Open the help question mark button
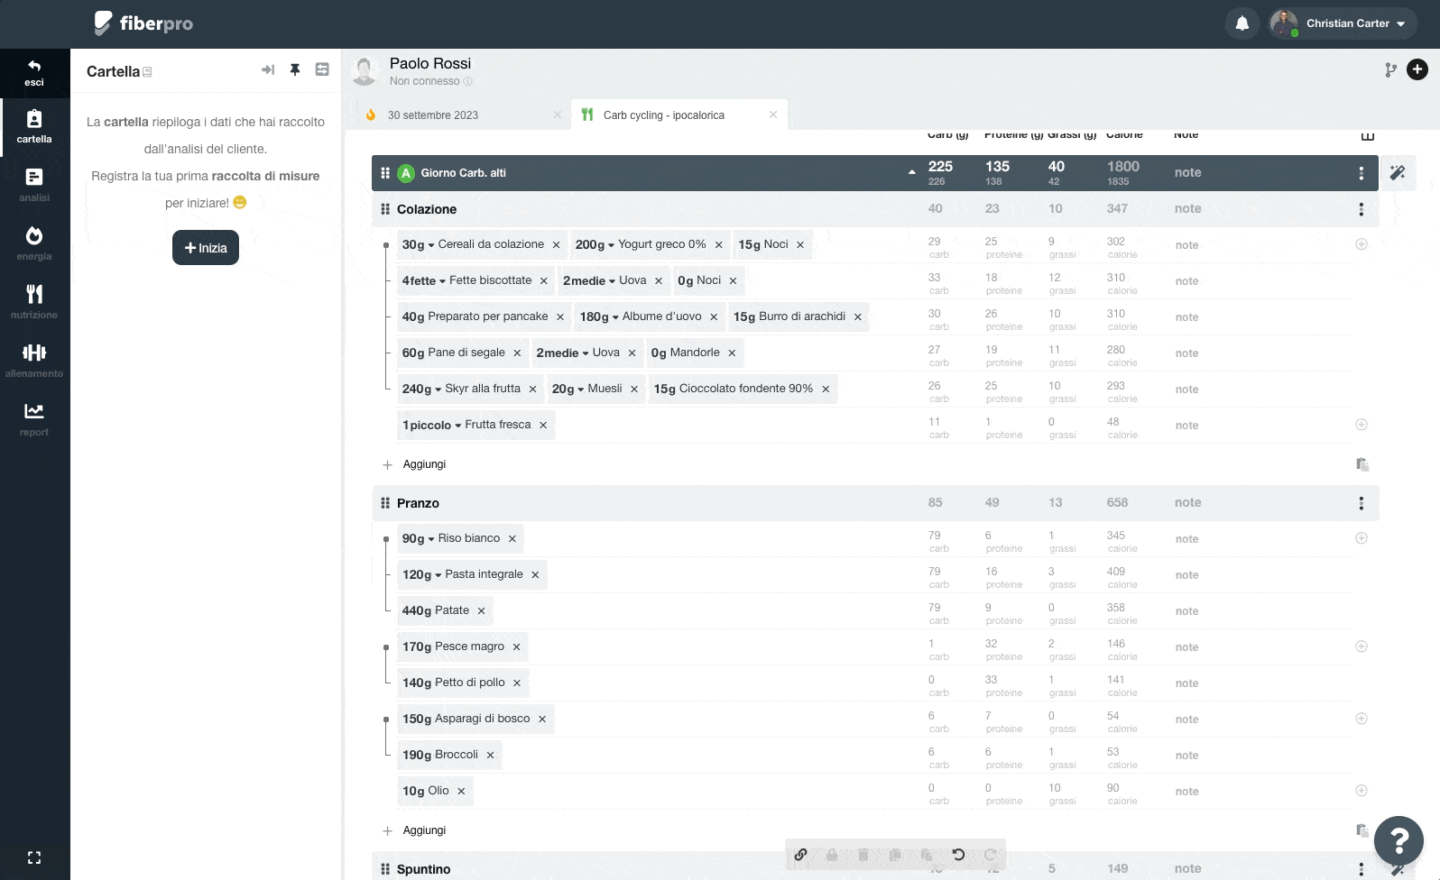1440x880 pixels. [x=1398, y=840]
